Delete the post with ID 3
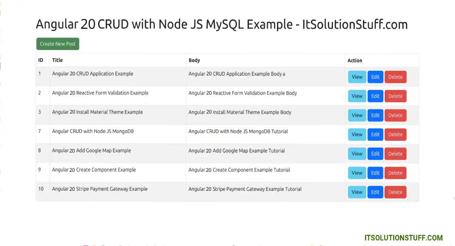Image resolution: width=455 pixels, height=246 pixels. pos(395,115)
